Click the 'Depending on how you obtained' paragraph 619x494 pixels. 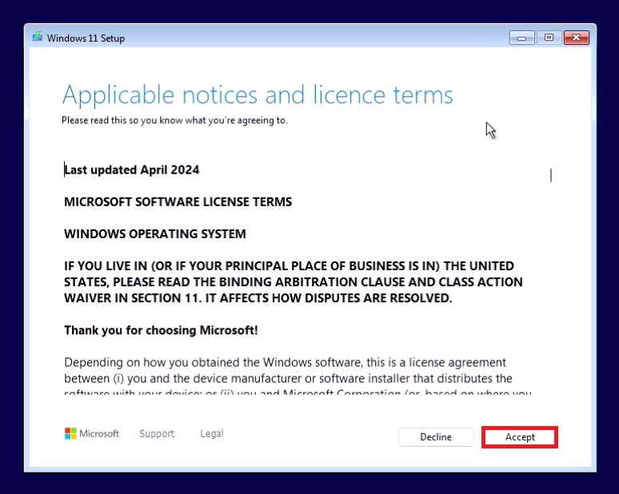(x=298, y=375)
